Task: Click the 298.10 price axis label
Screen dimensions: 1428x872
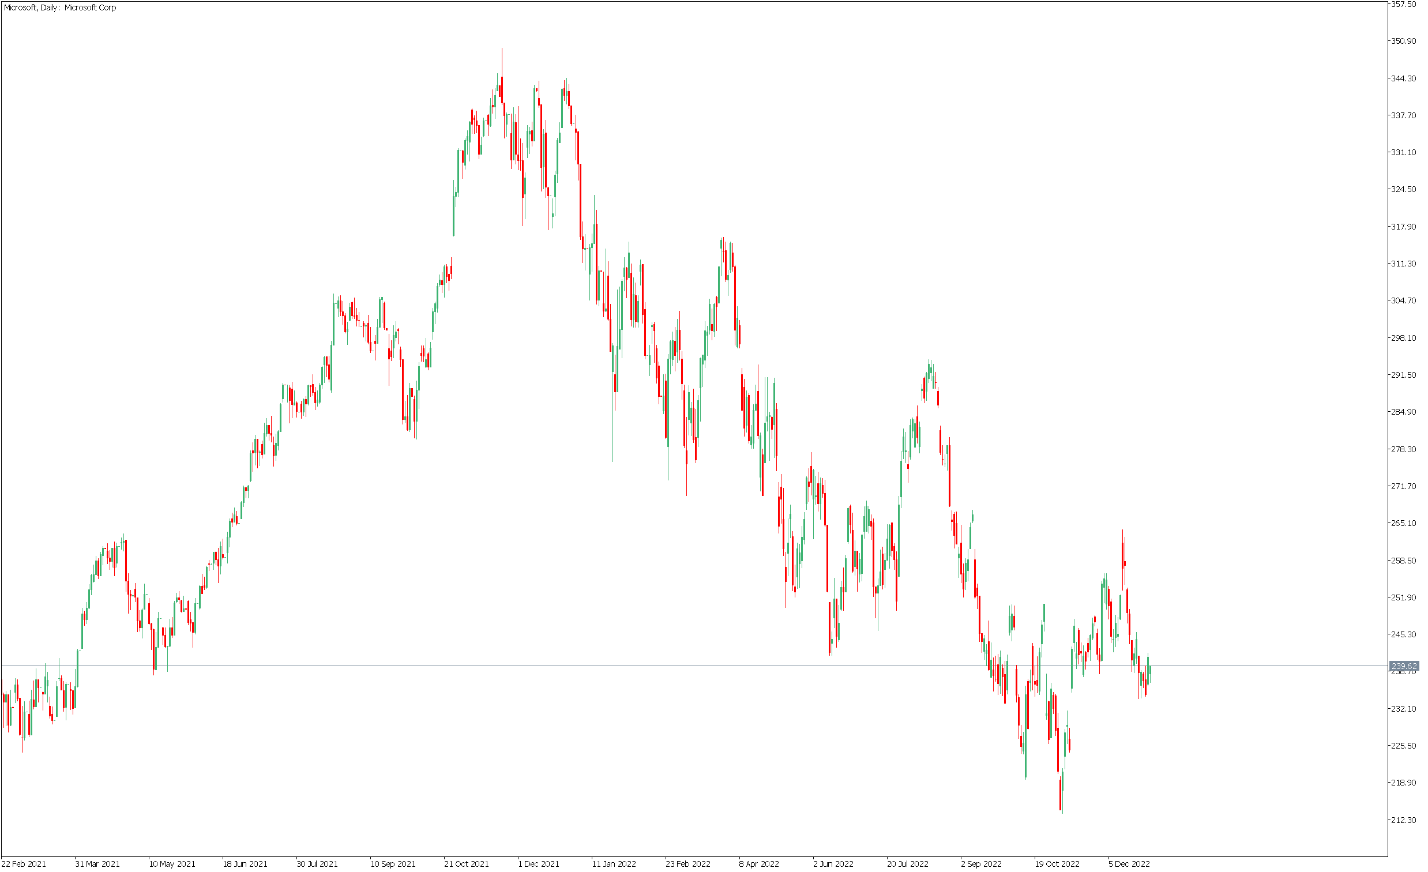Action: [1404, 338]
